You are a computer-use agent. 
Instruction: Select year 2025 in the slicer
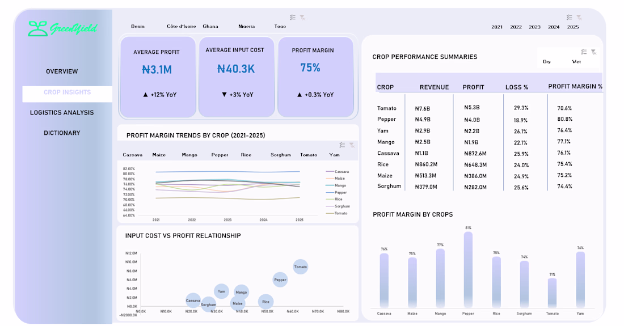pos(573,27)
